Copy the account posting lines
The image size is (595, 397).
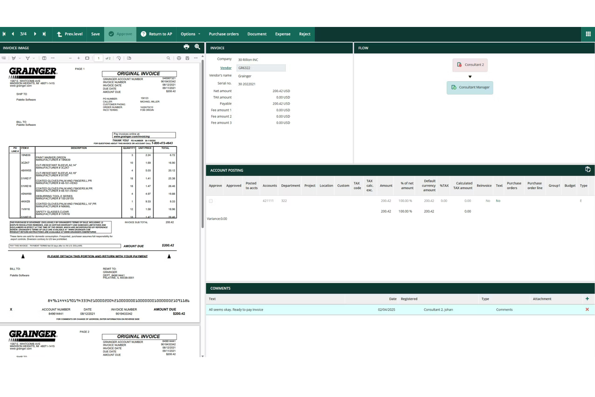pos(588,169)
